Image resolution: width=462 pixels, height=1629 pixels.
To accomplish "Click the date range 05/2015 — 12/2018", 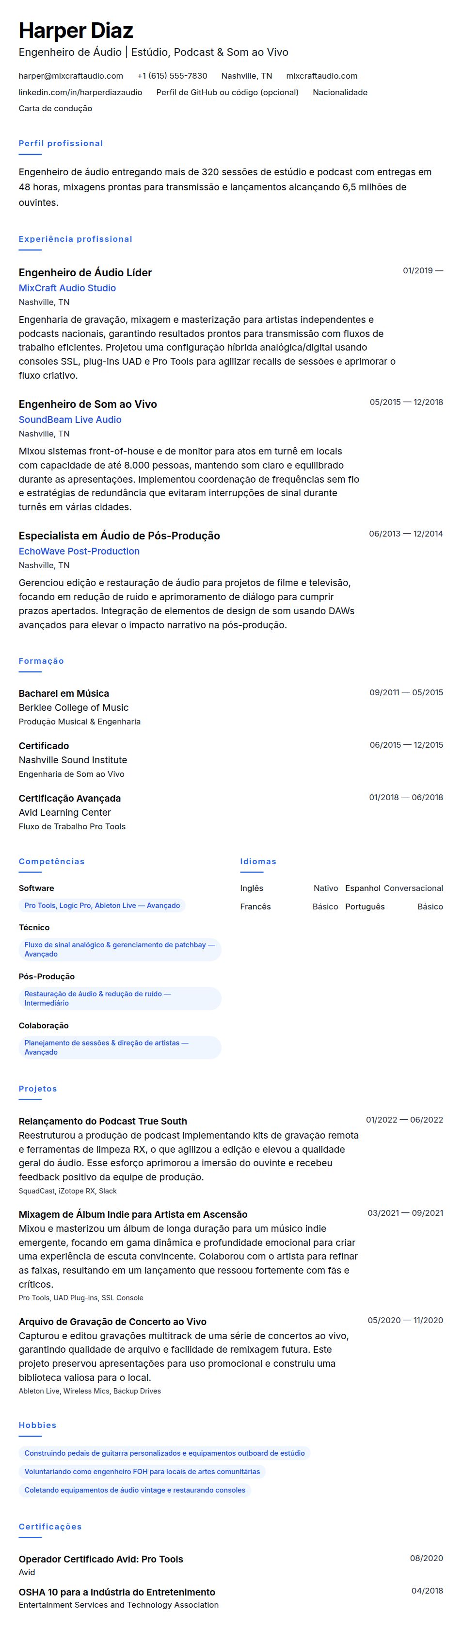I will click(x=406, y=402).
